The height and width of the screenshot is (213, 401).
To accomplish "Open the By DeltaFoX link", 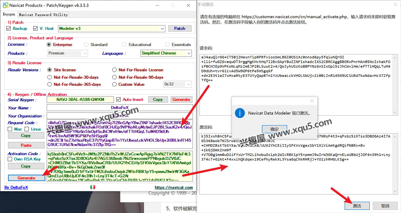I will coord(16,187).
